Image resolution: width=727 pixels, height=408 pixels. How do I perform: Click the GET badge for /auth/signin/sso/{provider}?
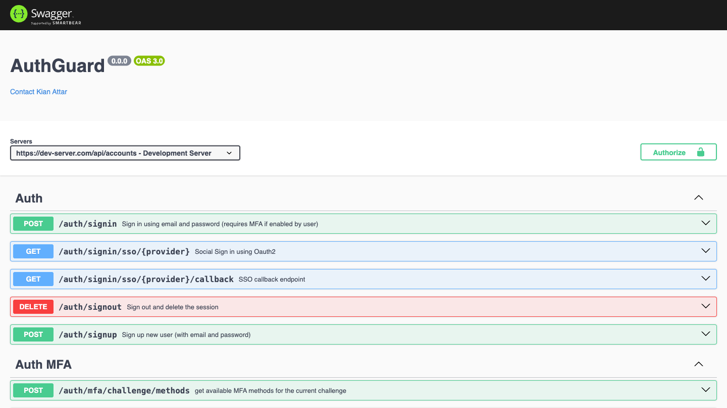point(33,251)
